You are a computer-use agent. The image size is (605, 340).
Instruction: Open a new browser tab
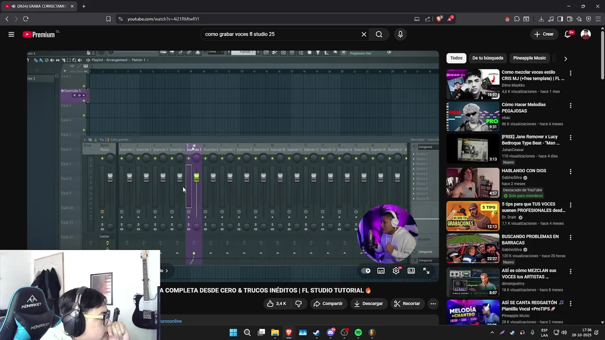pyautogui.click(x=84, y=6)
